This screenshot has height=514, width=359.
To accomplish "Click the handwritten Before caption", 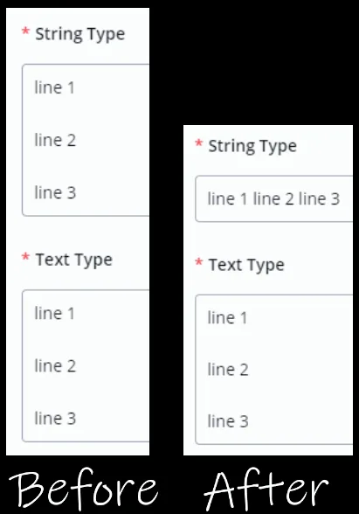I will [84, 490].
